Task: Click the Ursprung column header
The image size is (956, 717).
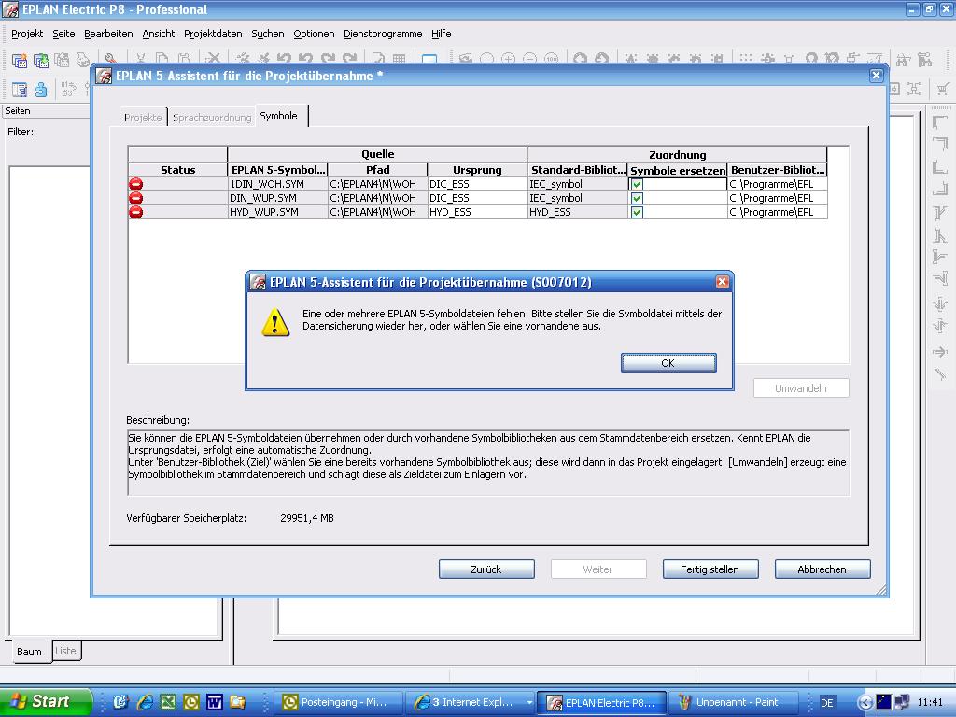Action: point(477,170)
